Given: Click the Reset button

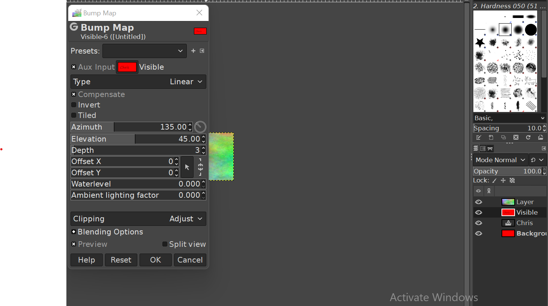Looking at the screenshot, I should pyautogui.click(x=121, y=260).
